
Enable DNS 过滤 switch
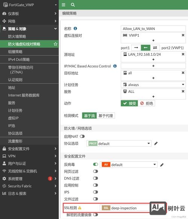(96, 178)
